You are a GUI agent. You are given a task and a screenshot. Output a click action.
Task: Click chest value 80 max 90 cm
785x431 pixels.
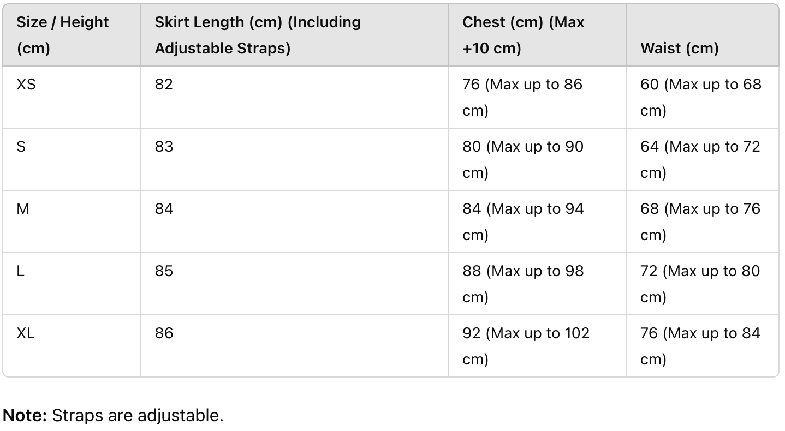coord(523,160)
